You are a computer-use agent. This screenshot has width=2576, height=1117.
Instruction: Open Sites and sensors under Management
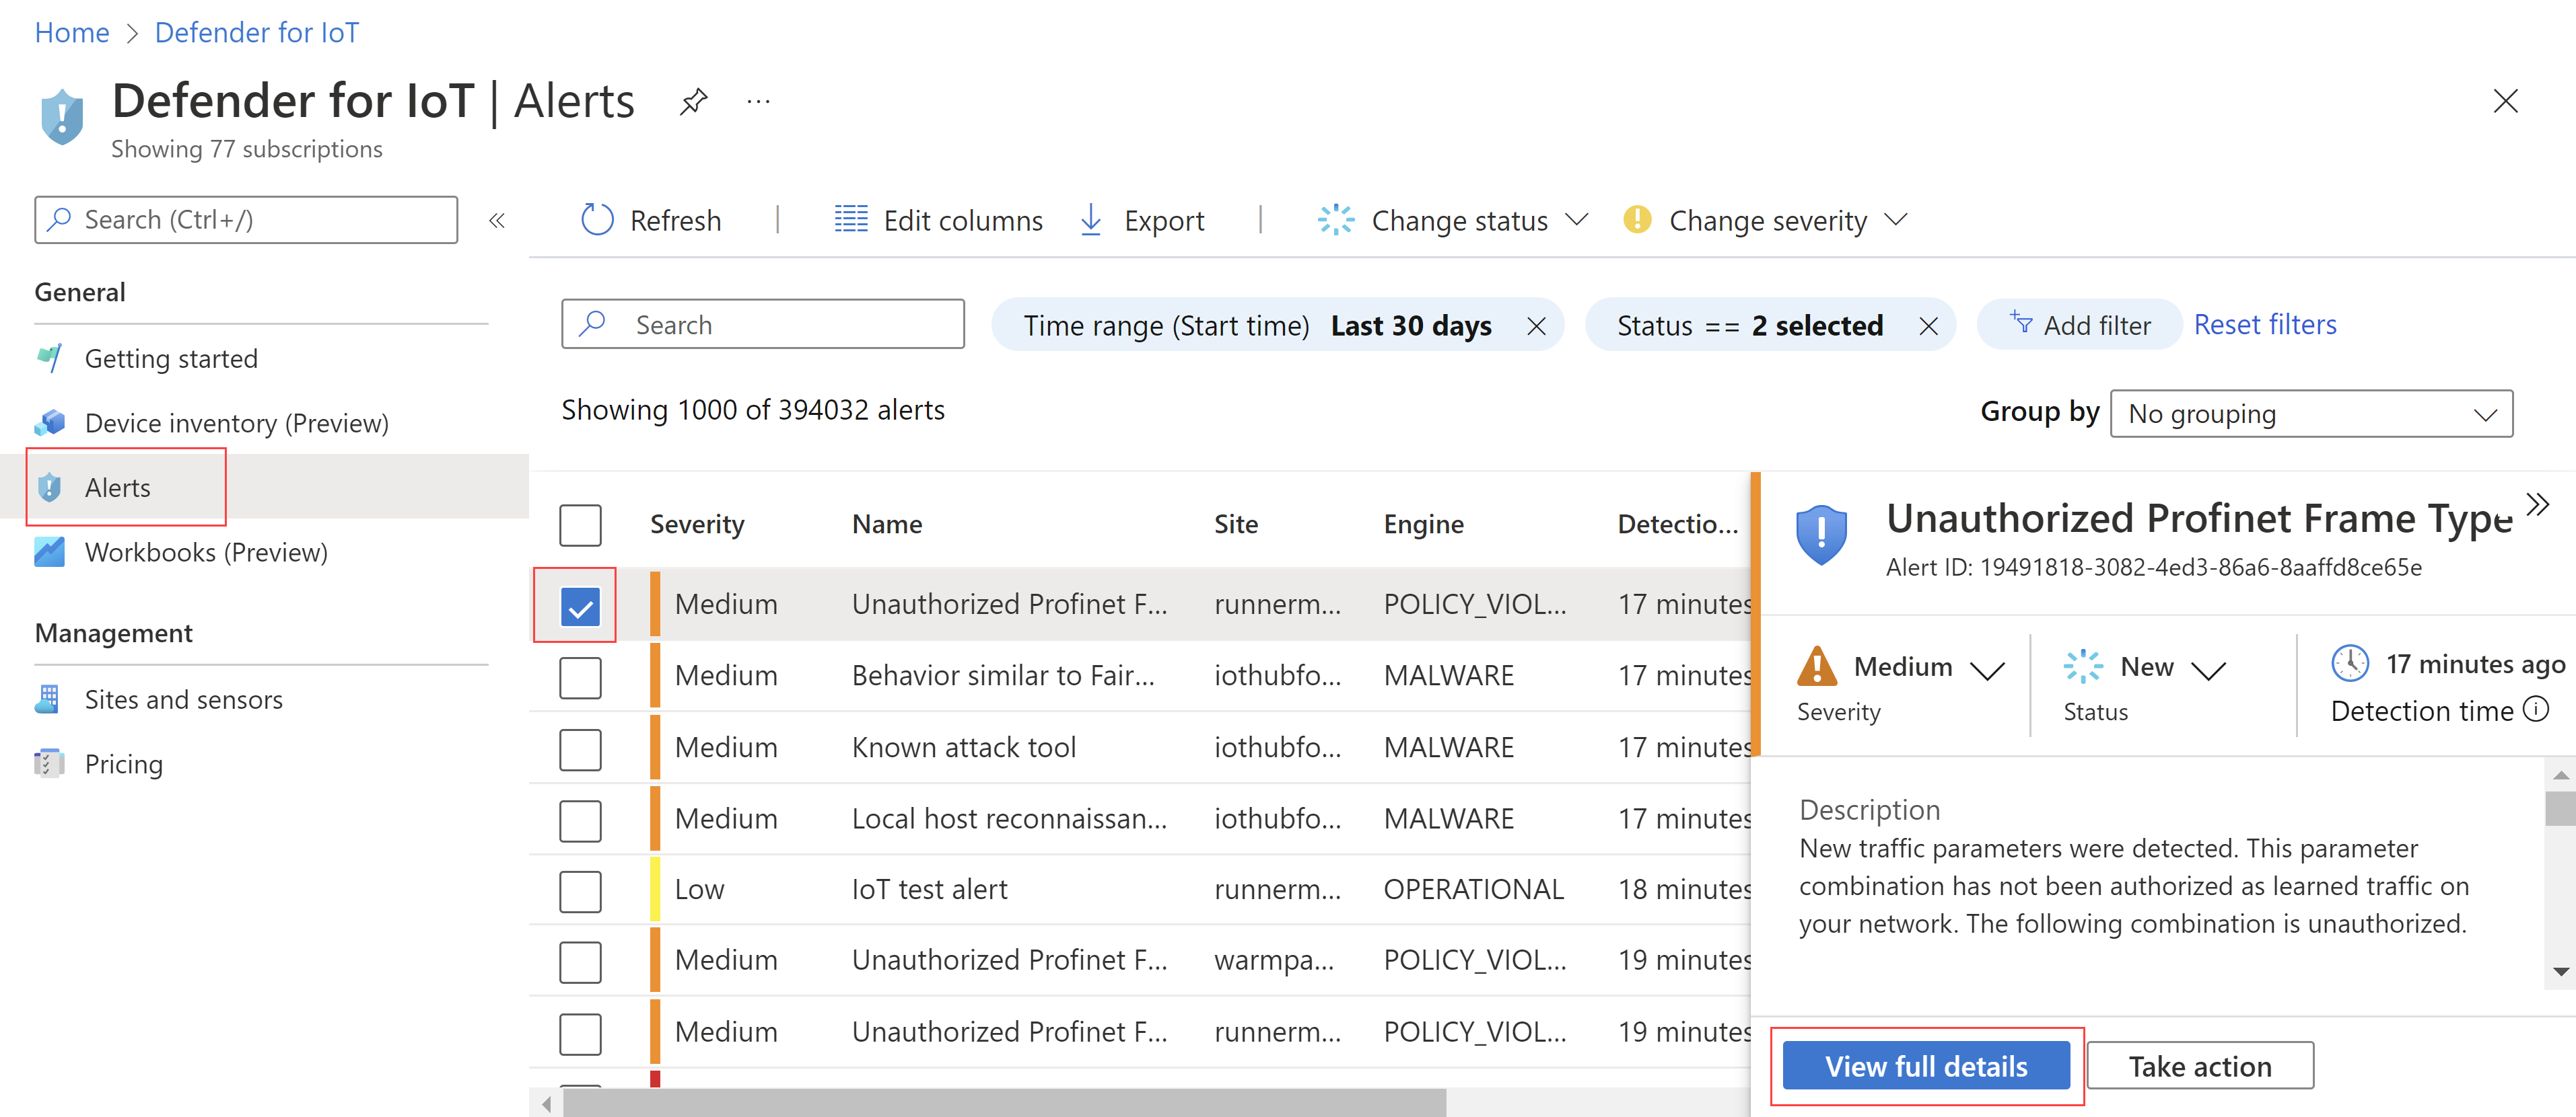coord(183,699)
